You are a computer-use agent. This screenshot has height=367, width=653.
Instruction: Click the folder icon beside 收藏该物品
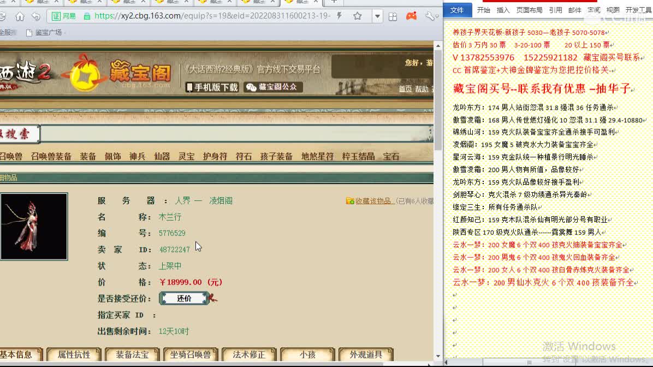click(x=350, y=201)
